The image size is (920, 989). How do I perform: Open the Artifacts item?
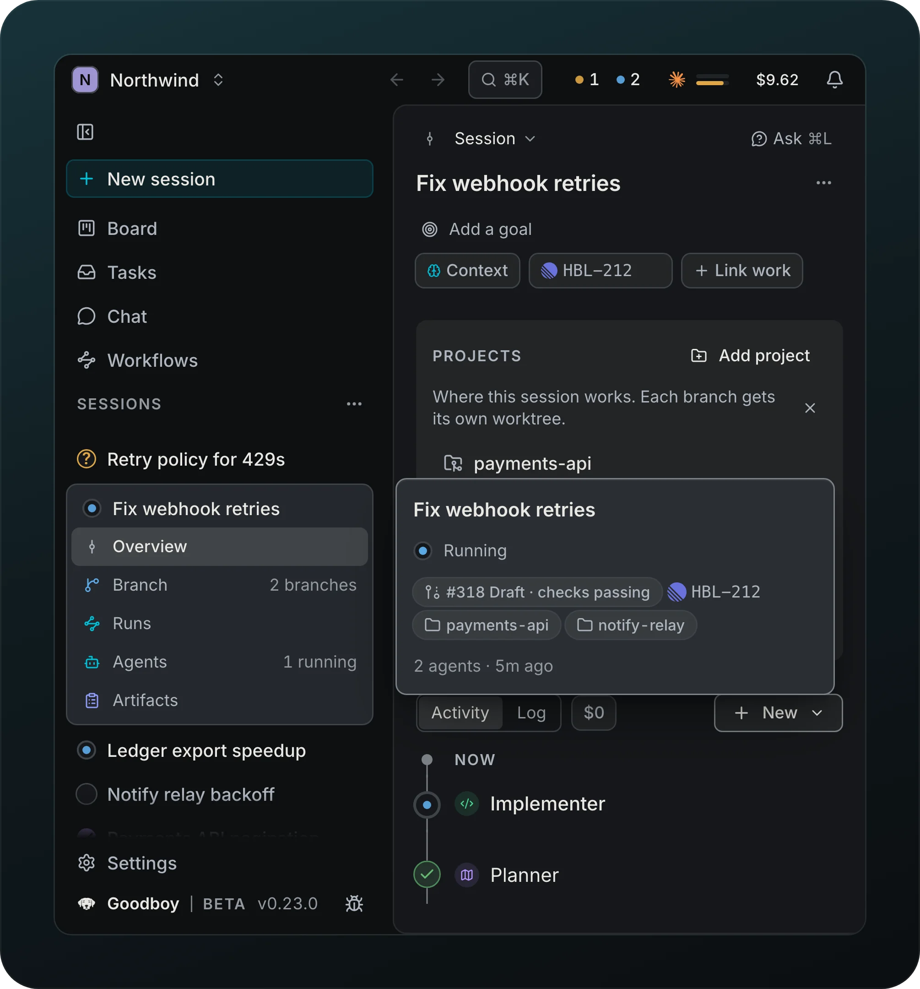point(219,700)
